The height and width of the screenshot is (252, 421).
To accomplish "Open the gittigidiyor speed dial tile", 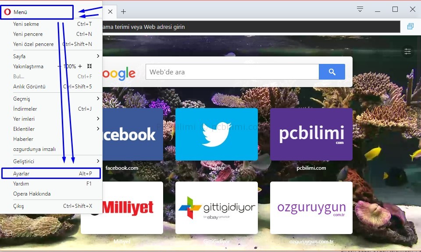I will (x=216, y=208).
